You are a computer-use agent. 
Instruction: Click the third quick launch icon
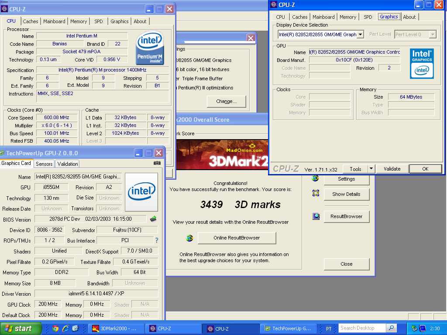[x=75, y=328]
